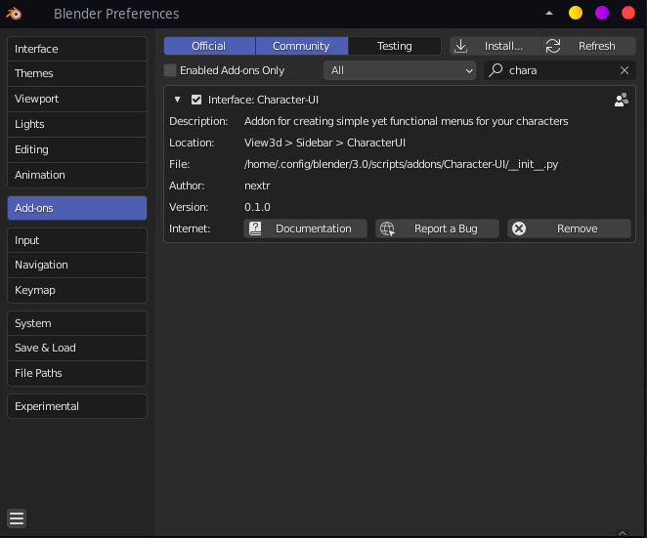Click the Documentation book icon
Screen dimensions: 647x538
[x=255, y=228]
